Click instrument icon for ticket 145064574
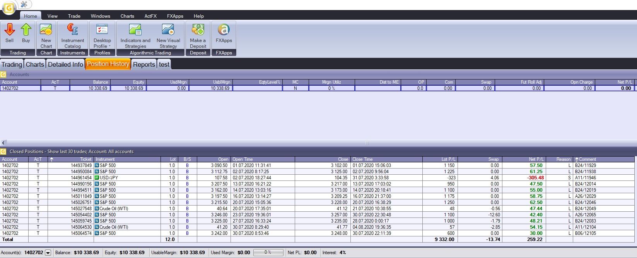Image resolution: width=637 pixels, height=258 pixels. pos(97,233)
